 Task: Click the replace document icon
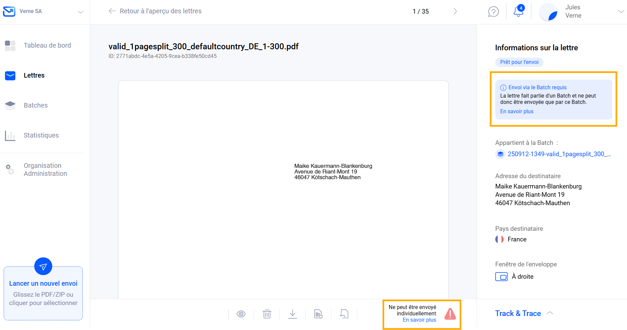pyautogui.click(x=318, y=314)
